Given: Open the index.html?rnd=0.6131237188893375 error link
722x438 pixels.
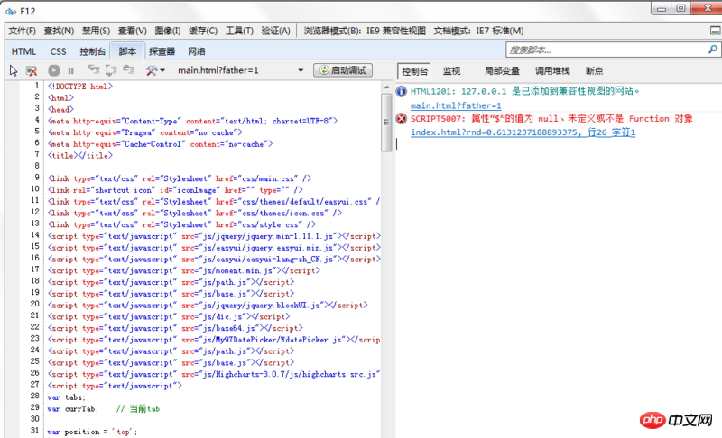Looking at the screenshot, I should coord(523,132).
